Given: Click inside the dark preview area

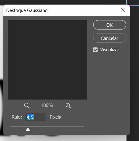Looking at the screenshot, I should [x=47, y=60].
